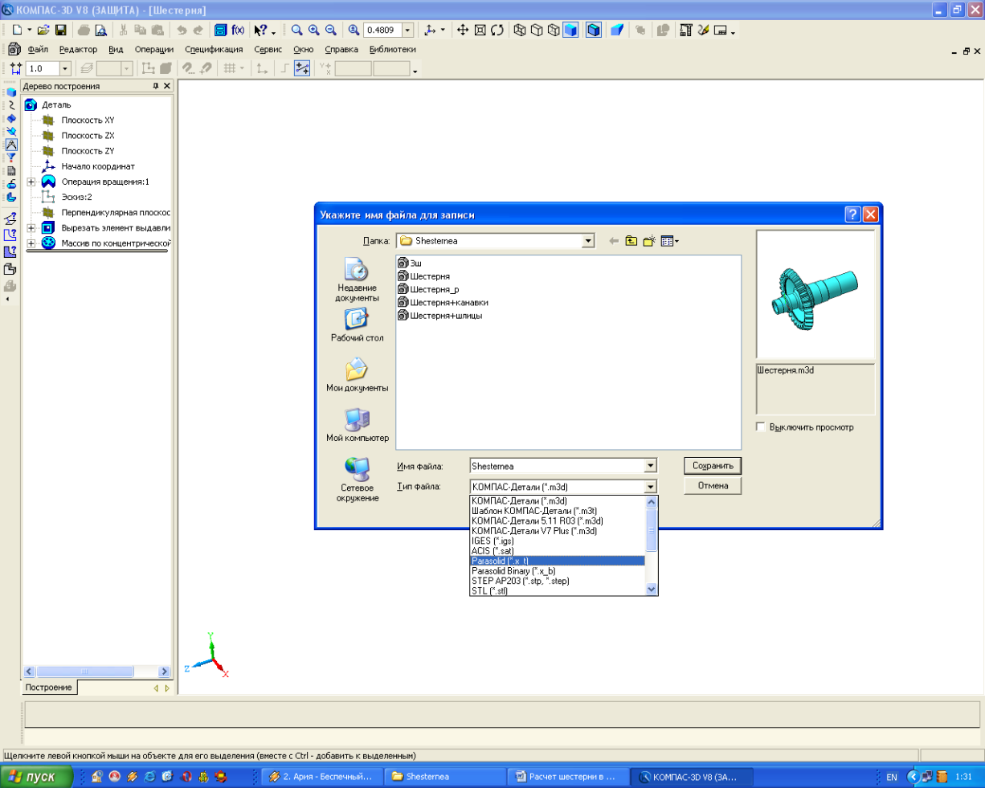This screenshot has height=788, width=985.
Task: Activate the context help pointer tool
Action: point(261,30)
